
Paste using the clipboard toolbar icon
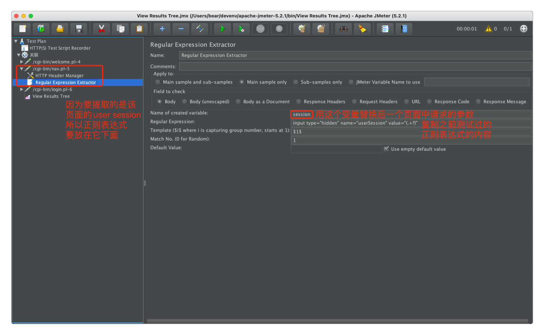coord(139,29)
